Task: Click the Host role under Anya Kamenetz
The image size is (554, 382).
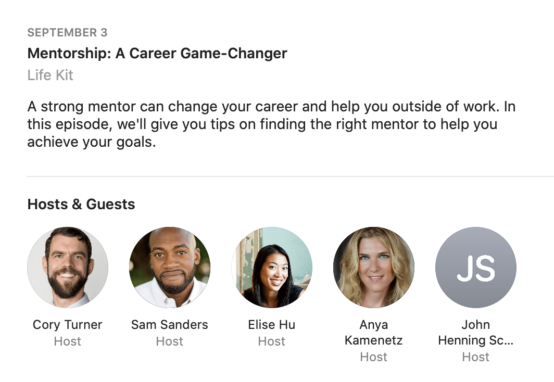Action: [374, 357]
